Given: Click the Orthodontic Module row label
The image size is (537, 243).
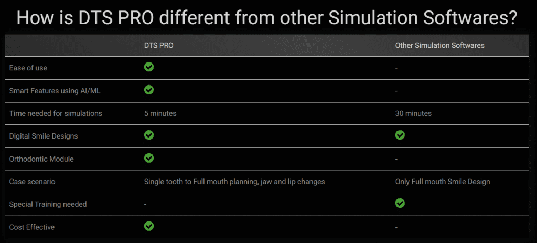Looking at the screenshot, I should point(41,159).
